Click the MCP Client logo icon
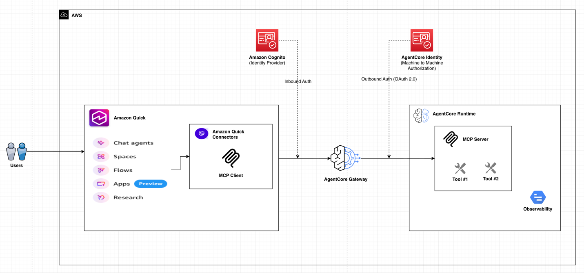Screen dimensions: 584x273 click(x=231, y=158)
